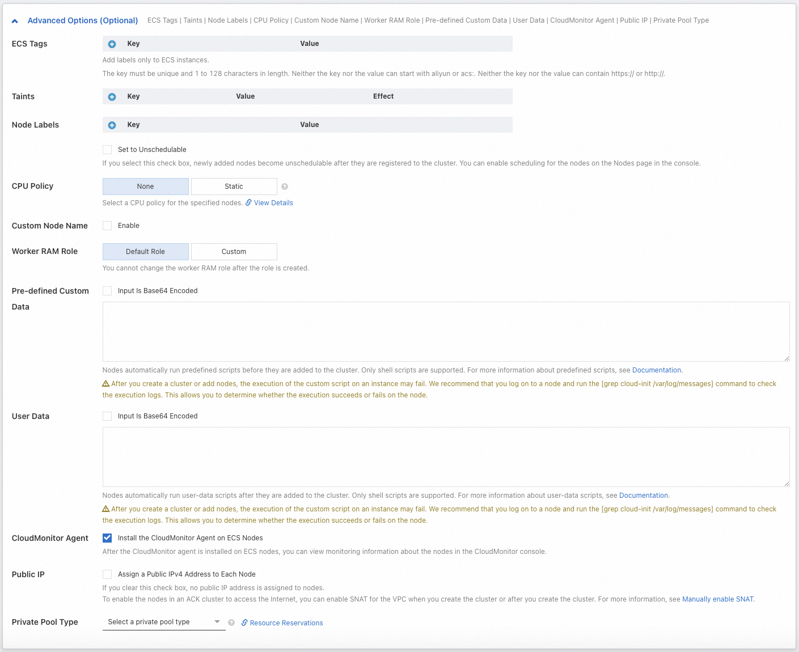Collapse Advanced Options with the chevron icon
This screenshot has width=799, height=652.
coord(15,21)
